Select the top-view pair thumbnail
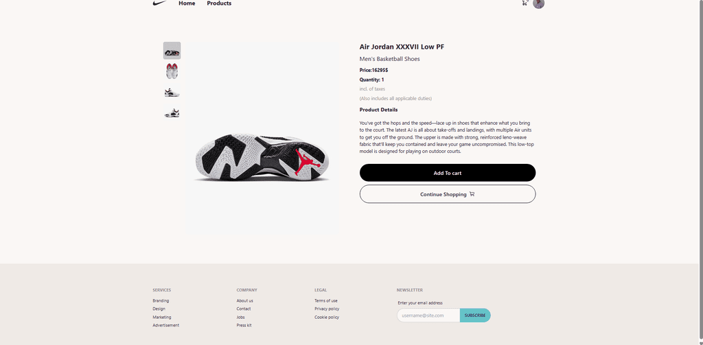Image resolution: width=703 pixels, height=345 pixels. click(x=172, y=71)
